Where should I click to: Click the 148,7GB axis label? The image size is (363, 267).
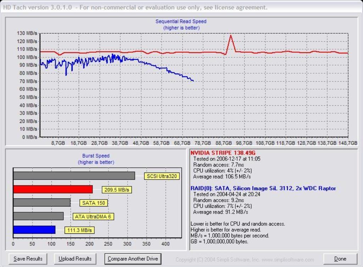click(x=348, y=143)
